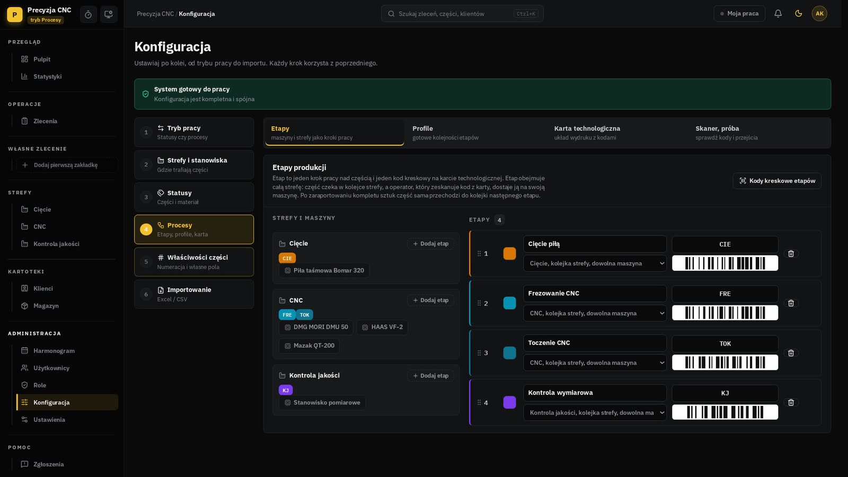Add a stage to the Cięcie zone

430,244
